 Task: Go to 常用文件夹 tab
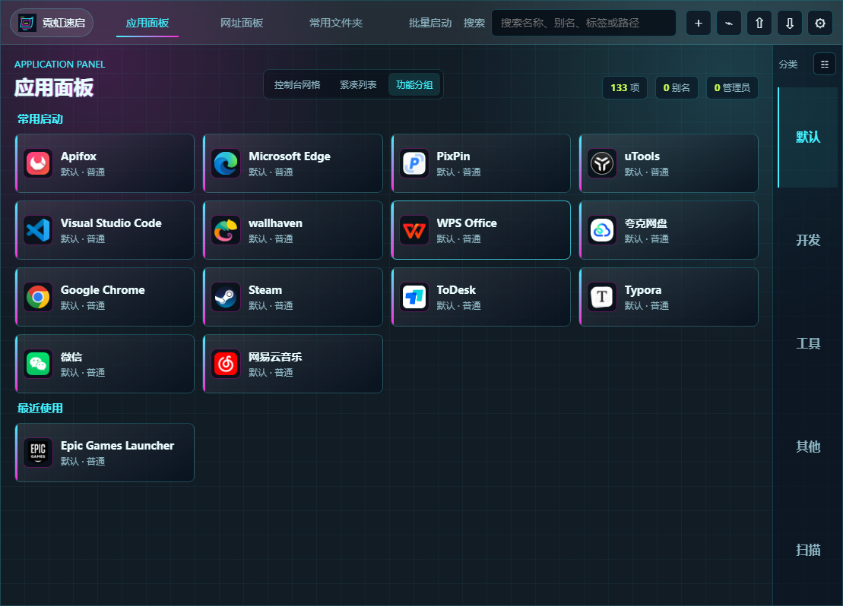coord(336,23)
